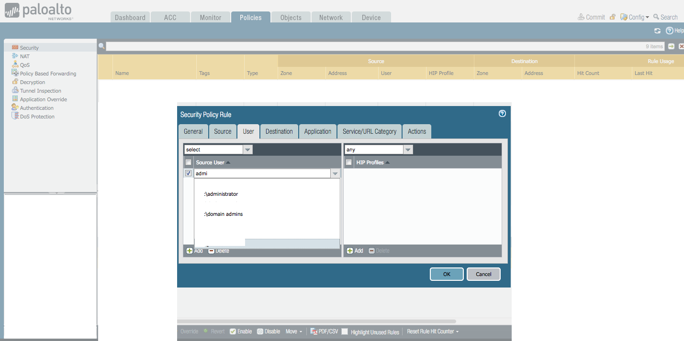684x341 pixels.
Task: Click the Commit icon in top bar
Action: [582, 17]
